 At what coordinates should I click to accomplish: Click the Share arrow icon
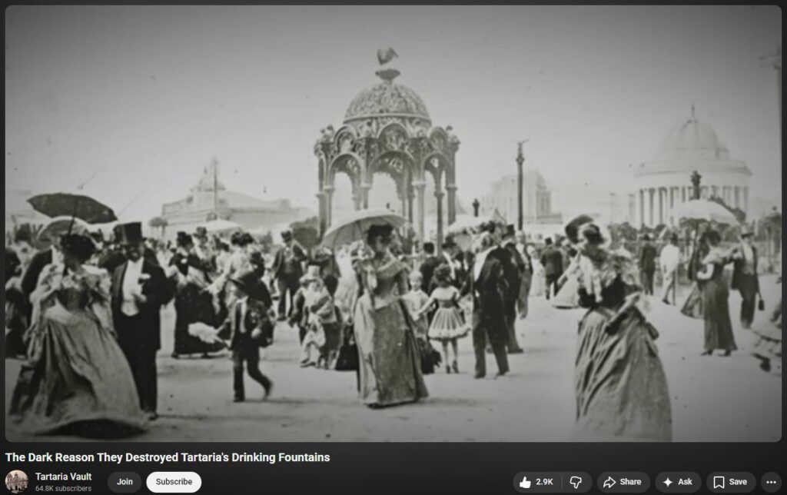coord(609,482)
